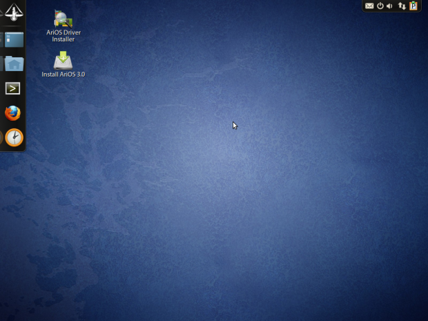Open the clipboard manager tray icon

pos(414,6)
